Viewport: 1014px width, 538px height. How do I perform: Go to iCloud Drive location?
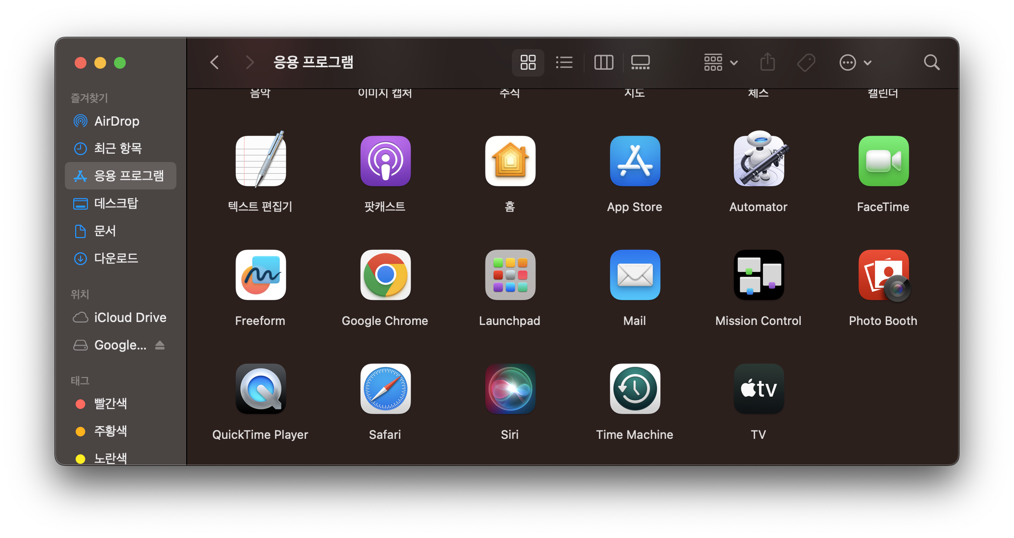pyautogui.click(x=130, y=318)
